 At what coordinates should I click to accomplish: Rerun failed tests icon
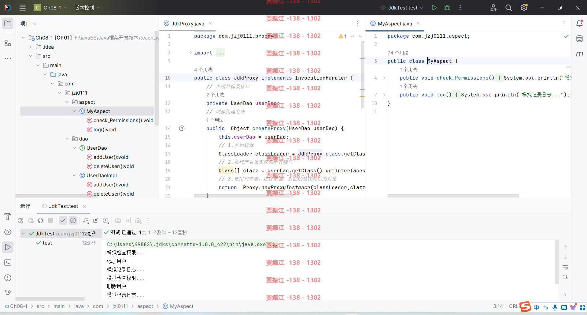tap(31, 220)
